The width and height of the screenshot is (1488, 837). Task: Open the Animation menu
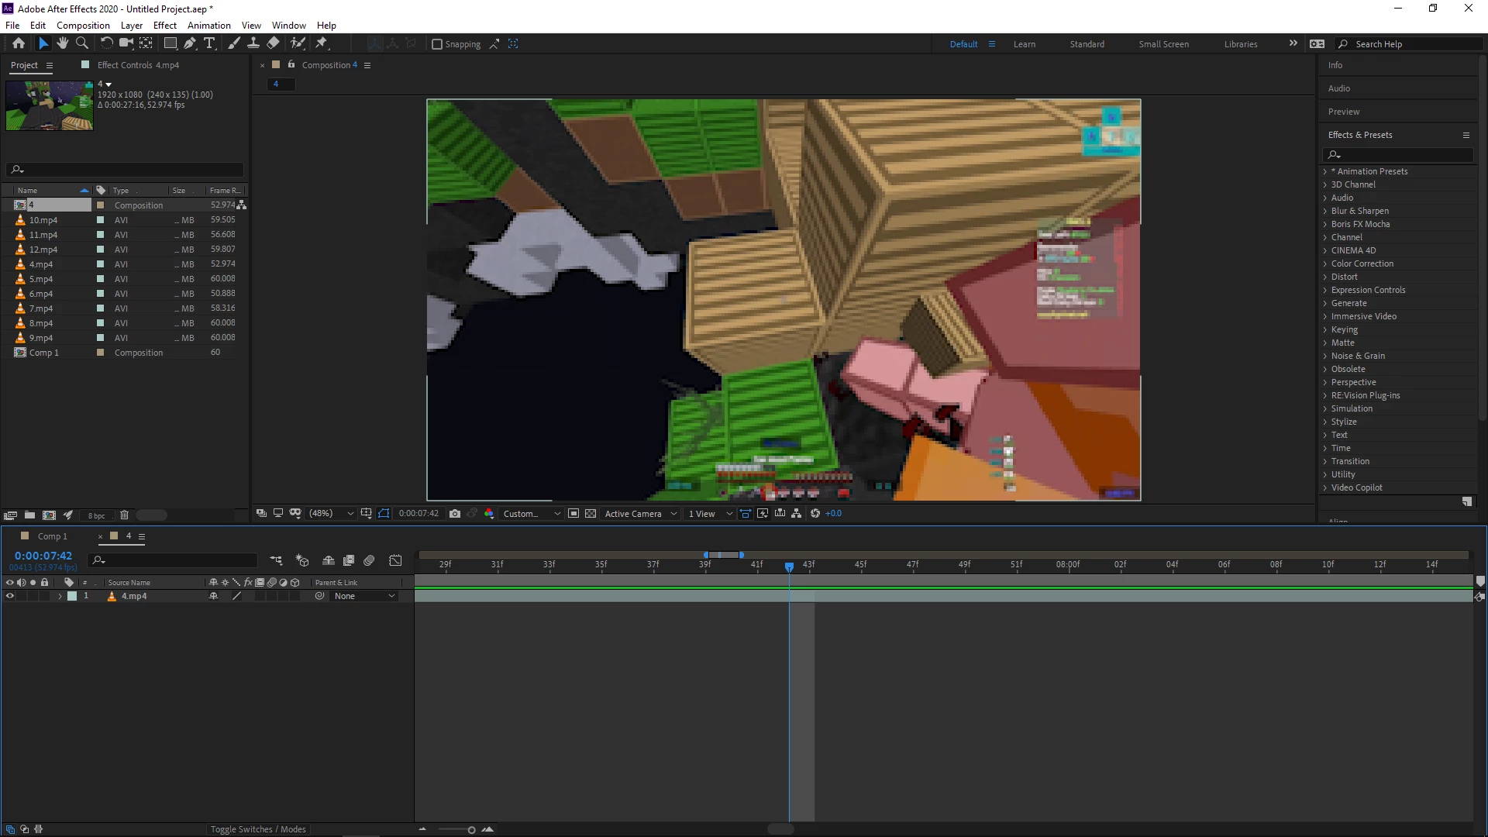point(208,26)
